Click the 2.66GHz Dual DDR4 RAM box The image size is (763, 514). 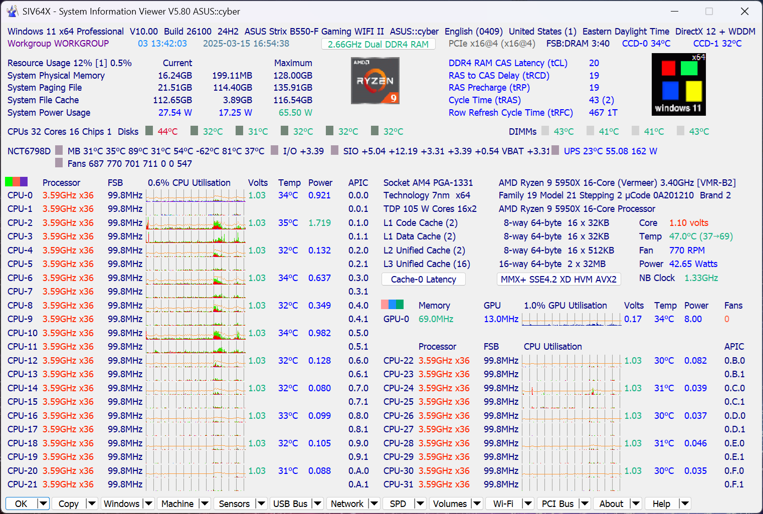tap(378, 44)
